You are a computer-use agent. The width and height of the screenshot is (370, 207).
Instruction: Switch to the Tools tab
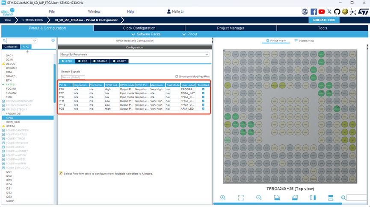(323, 28)
